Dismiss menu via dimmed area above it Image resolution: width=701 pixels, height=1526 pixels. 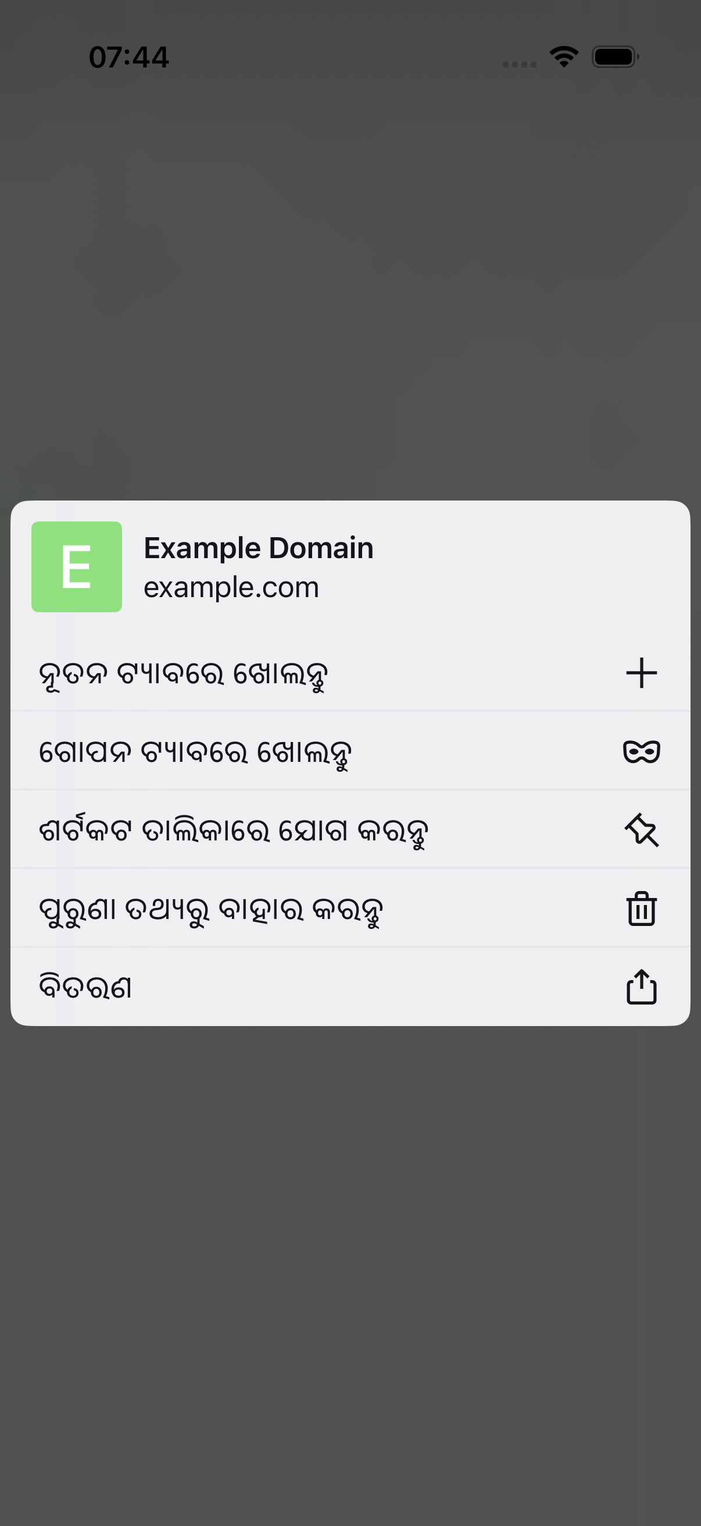coord(350,285)
